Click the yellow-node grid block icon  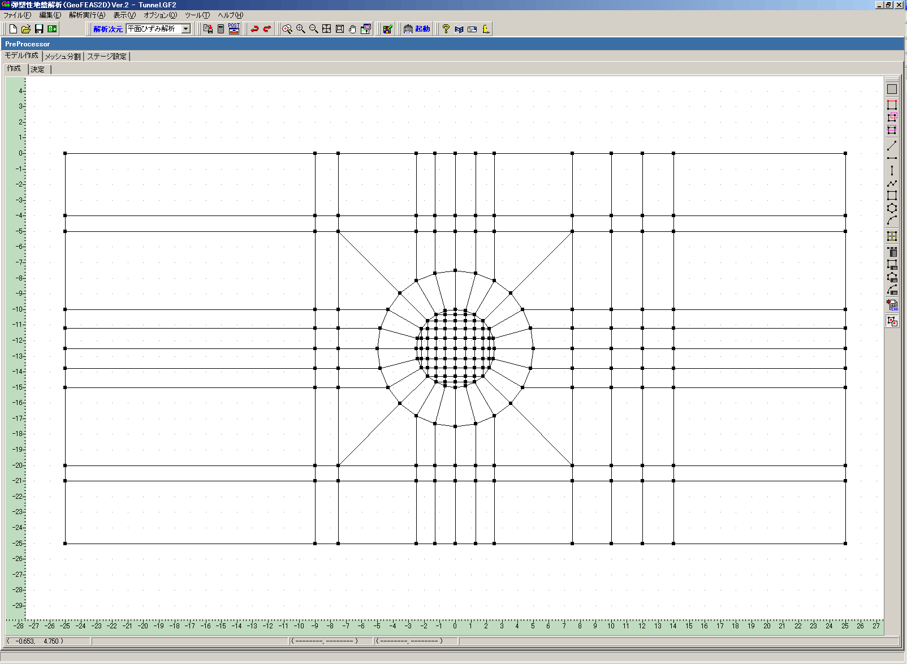(892, 236)
